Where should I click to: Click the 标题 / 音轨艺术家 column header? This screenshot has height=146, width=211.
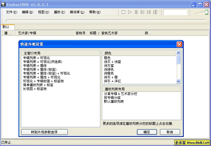115,33
